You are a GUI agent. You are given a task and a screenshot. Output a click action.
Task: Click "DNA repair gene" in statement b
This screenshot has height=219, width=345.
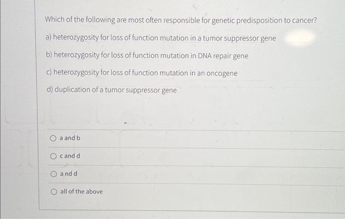pos(223,56)
